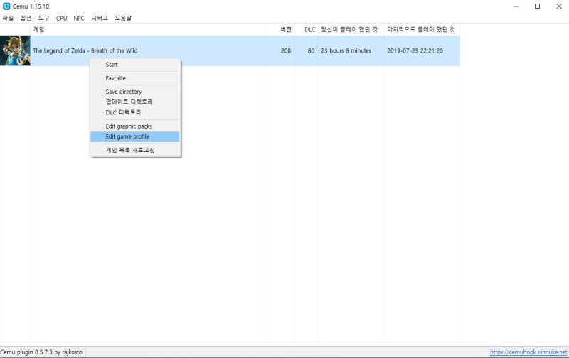Sort by the 버전 column header
569x358 pixels.
click(x=280, y=29)
